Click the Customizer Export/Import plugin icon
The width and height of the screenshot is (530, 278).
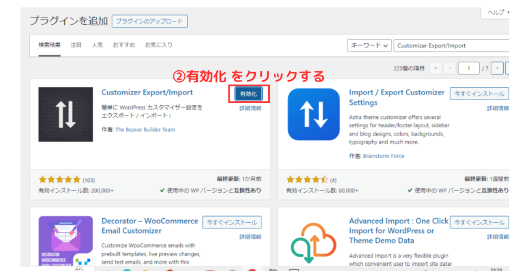[66, 114]
